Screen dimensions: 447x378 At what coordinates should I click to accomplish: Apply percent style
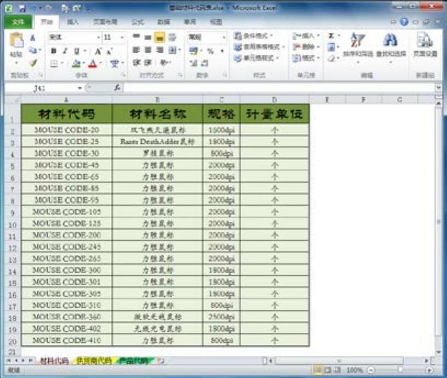211,52
